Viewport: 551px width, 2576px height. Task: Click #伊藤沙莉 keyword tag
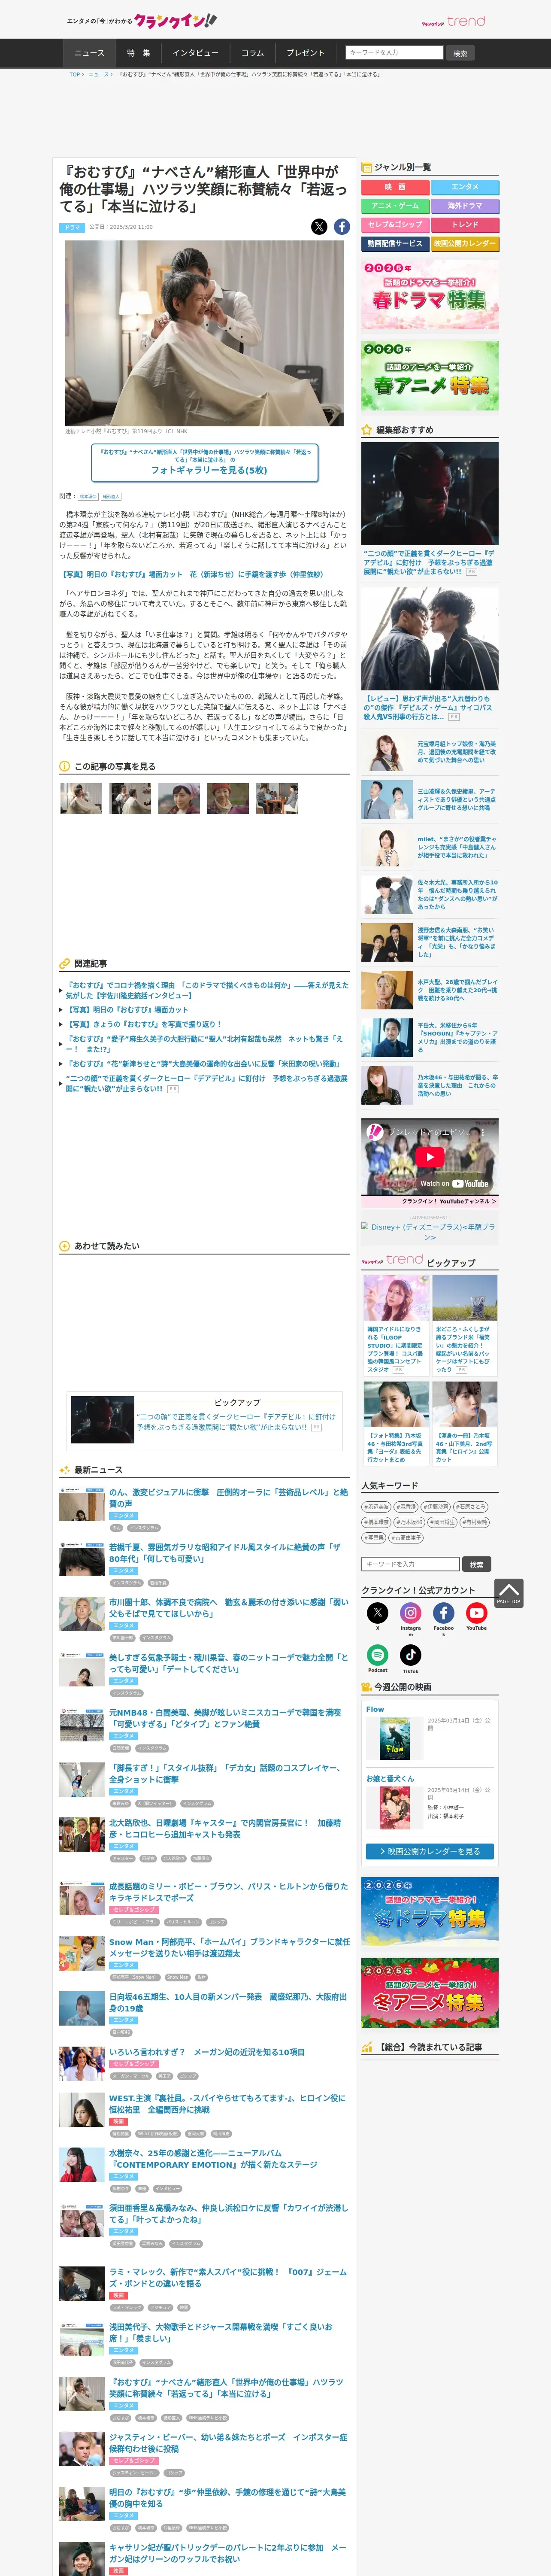436,1506
